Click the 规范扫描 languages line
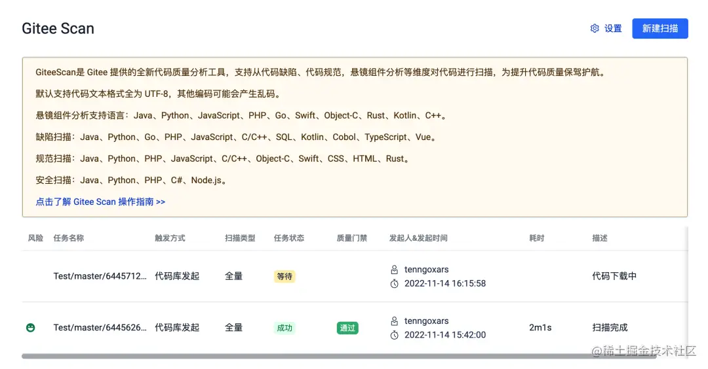This screenshot has height=369, width=708. (x=223, y=158)
